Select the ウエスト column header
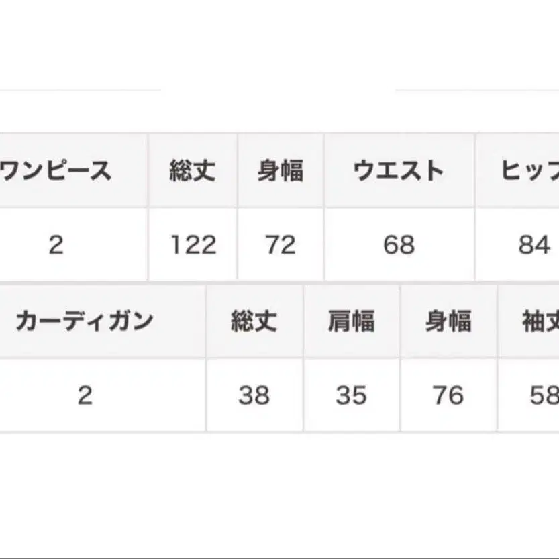The image size is (559, 559). [x=399, y=171]
